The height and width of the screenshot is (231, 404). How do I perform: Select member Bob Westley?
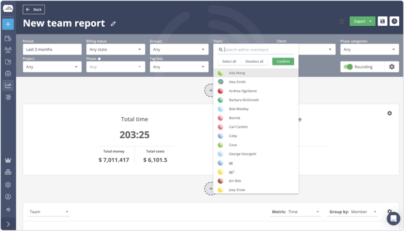point(256,109)
